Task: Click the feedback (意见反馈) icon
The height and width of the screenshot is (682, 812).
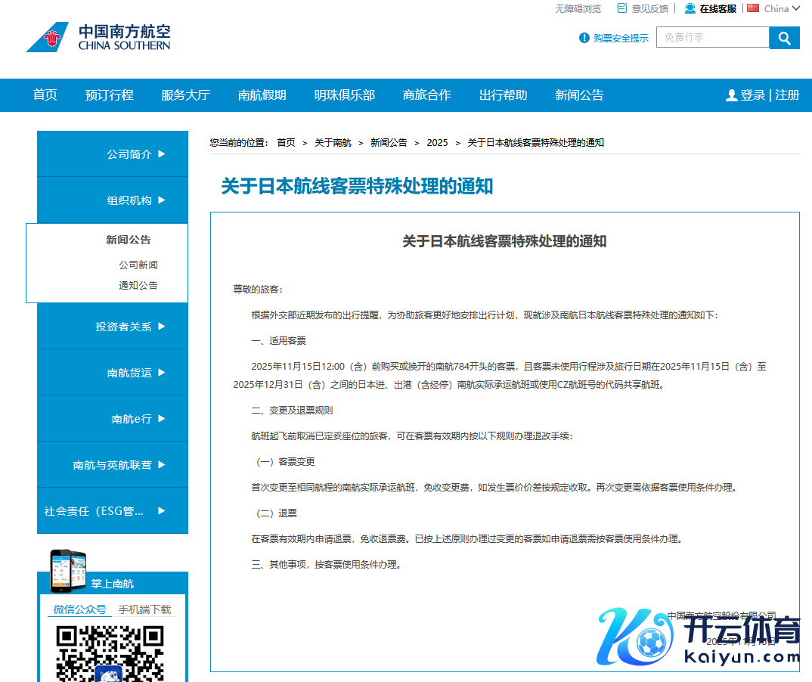Action: [x=622, y=8]
